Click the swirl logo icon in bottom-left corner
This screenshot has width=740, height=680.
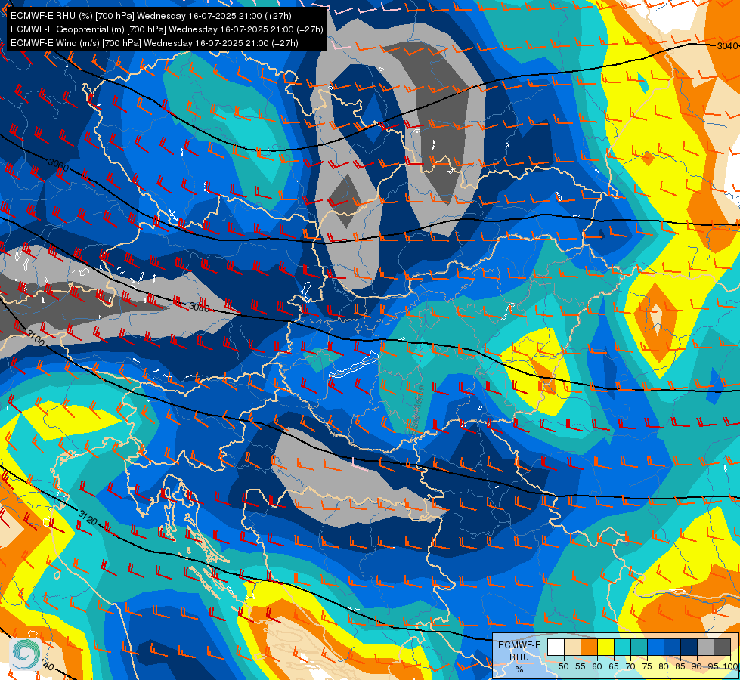point(26,654)
